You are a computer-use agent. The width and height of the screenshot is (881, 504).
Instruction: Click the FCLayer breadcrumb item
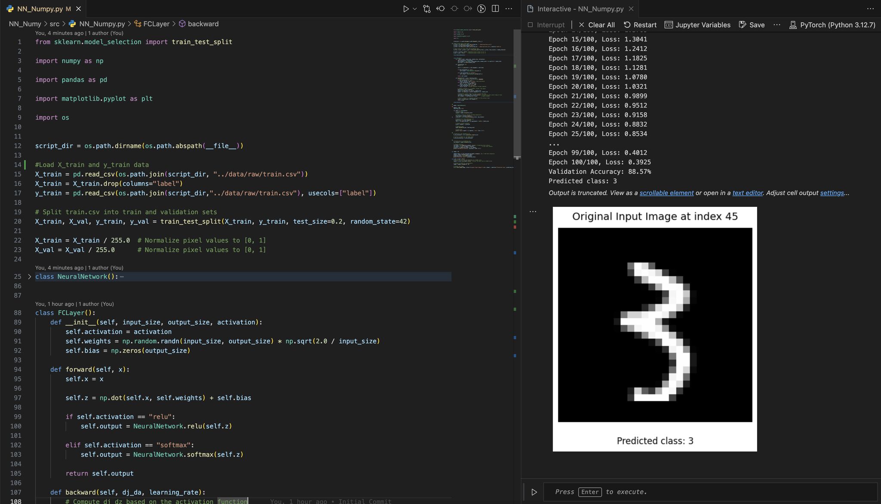156,24
